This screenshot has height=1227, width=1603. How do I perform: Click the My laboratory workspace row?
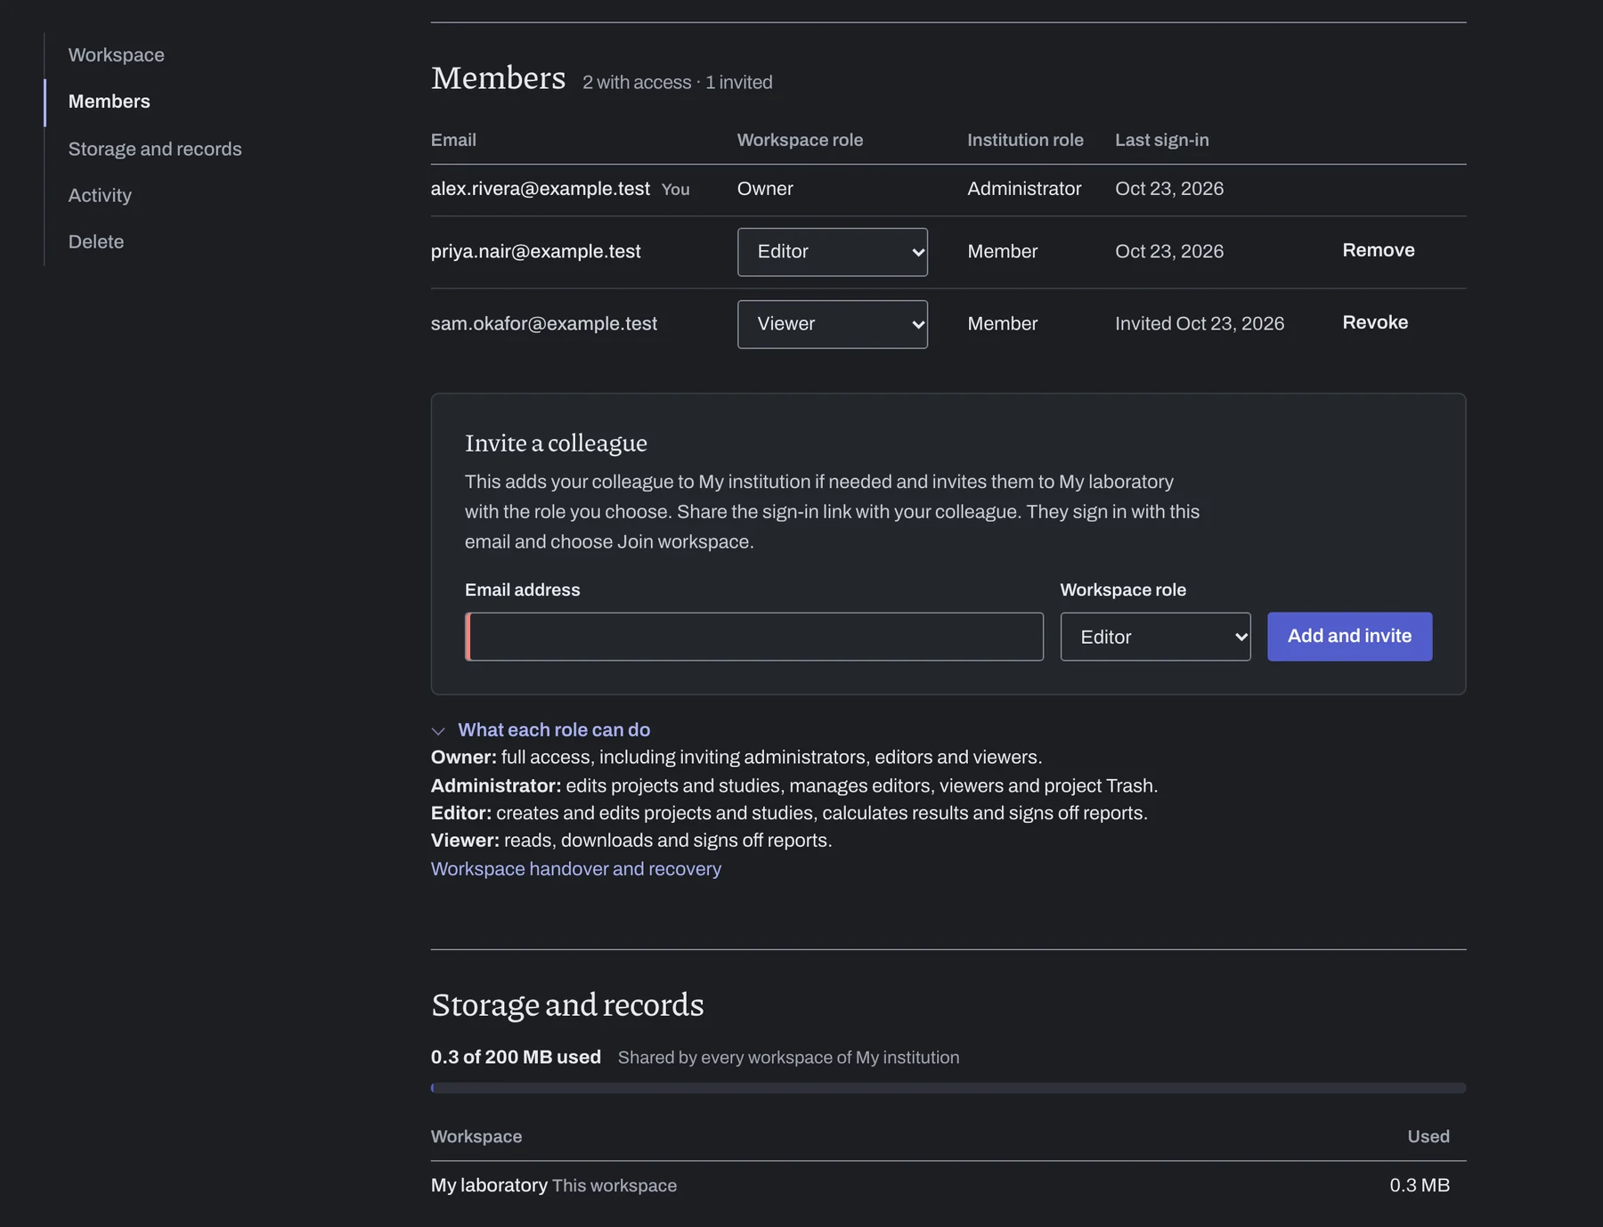[x=948, y=1186]
